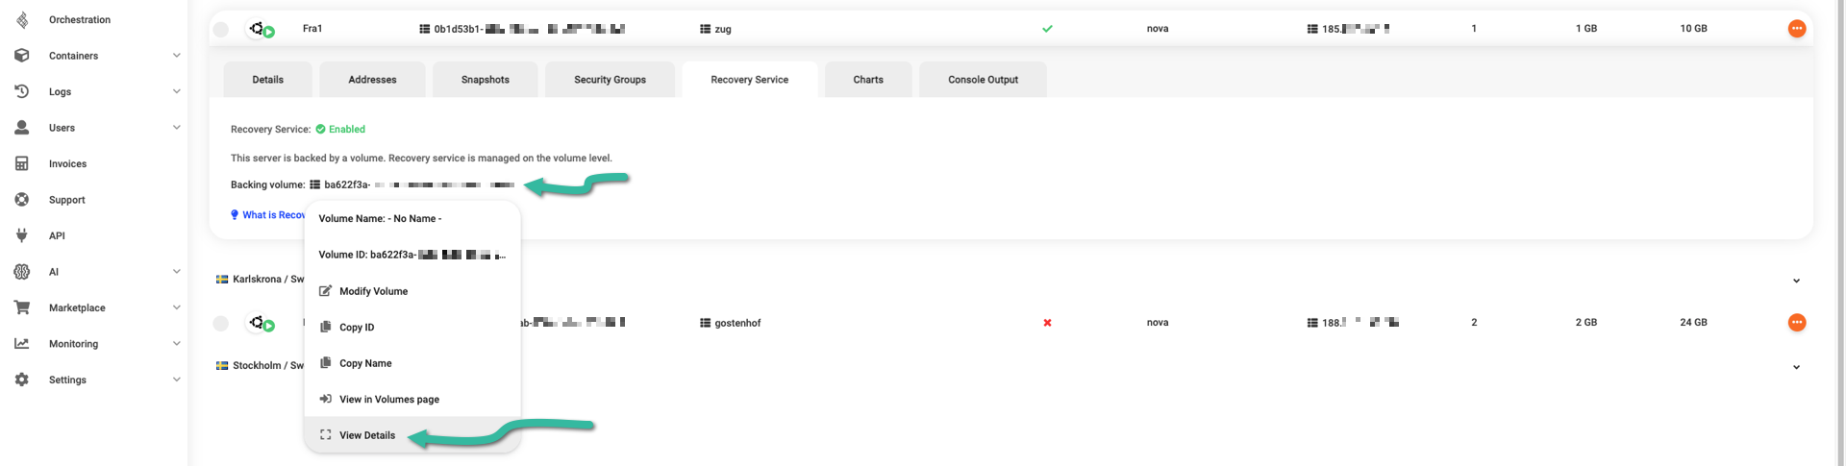Open the Console Output tab
Viewport: 1846px width, 466px height.
coord(983,80)
